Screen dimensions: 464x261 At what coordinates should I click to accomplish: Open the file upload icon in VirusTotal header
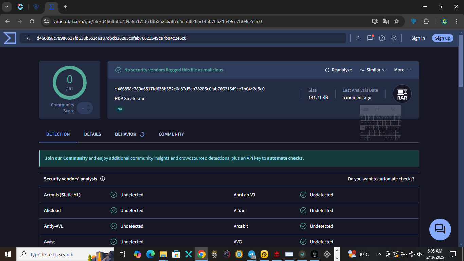pos(358,38)
